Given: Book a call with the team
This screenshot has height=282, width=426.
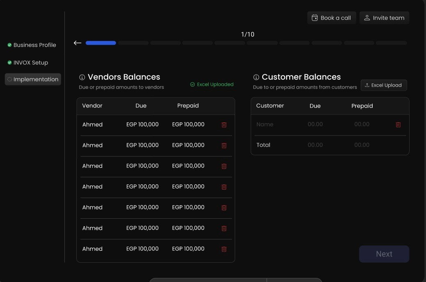Looking at the screenshot, I should pyautogui.click(x=332, y=18).
